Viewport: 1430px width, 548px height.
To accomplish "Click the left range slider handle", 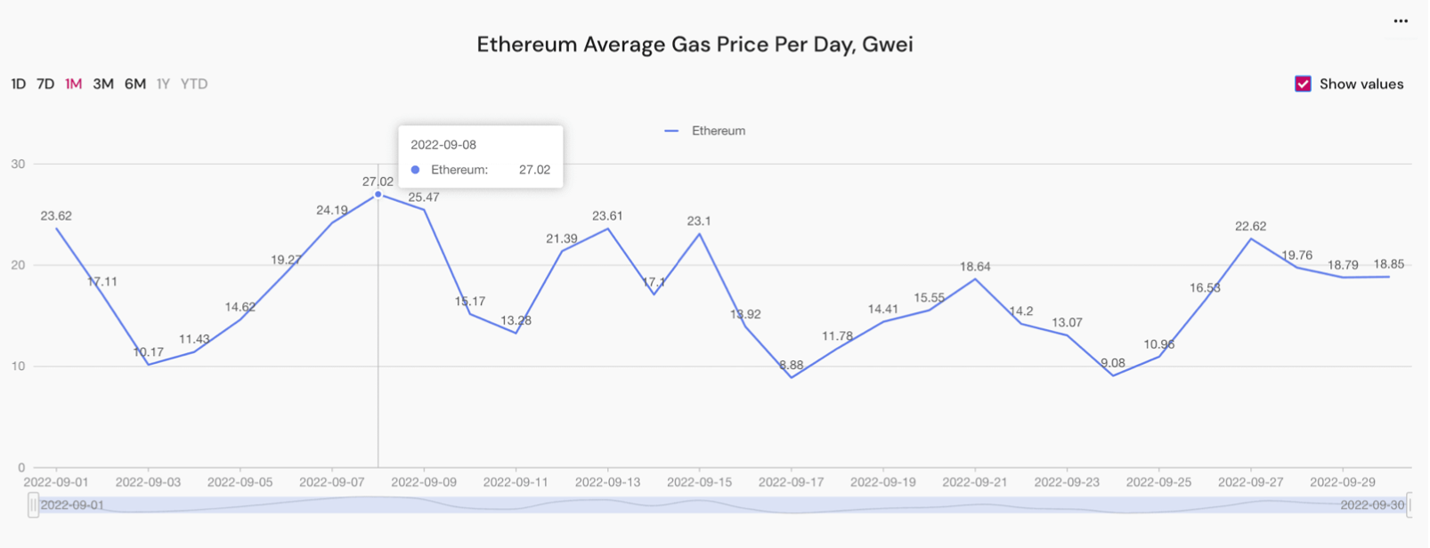I will pos(33,505).
